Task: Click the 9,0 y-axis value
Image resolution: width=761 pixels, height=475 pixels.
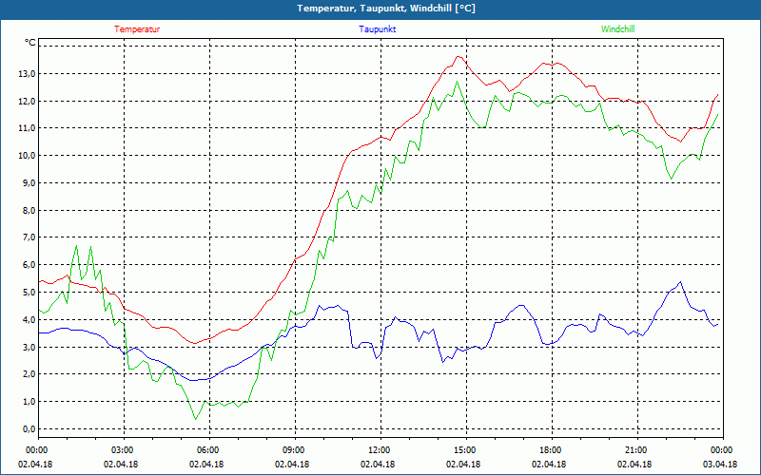Action: tap(29, 183)
